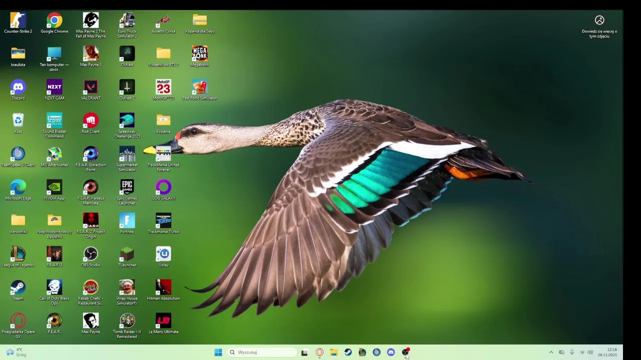The image size is (641, 360).
Task: Select Le Mans Ultimate desktop icon
Action: (x=163, y=324)
